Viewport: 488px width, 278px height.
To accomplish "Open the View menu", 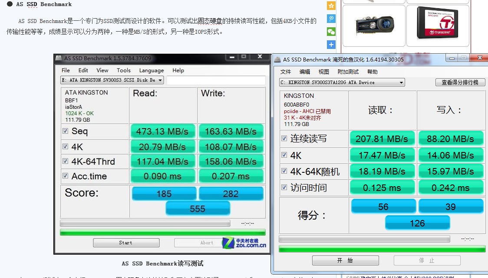I will (102, 71).
